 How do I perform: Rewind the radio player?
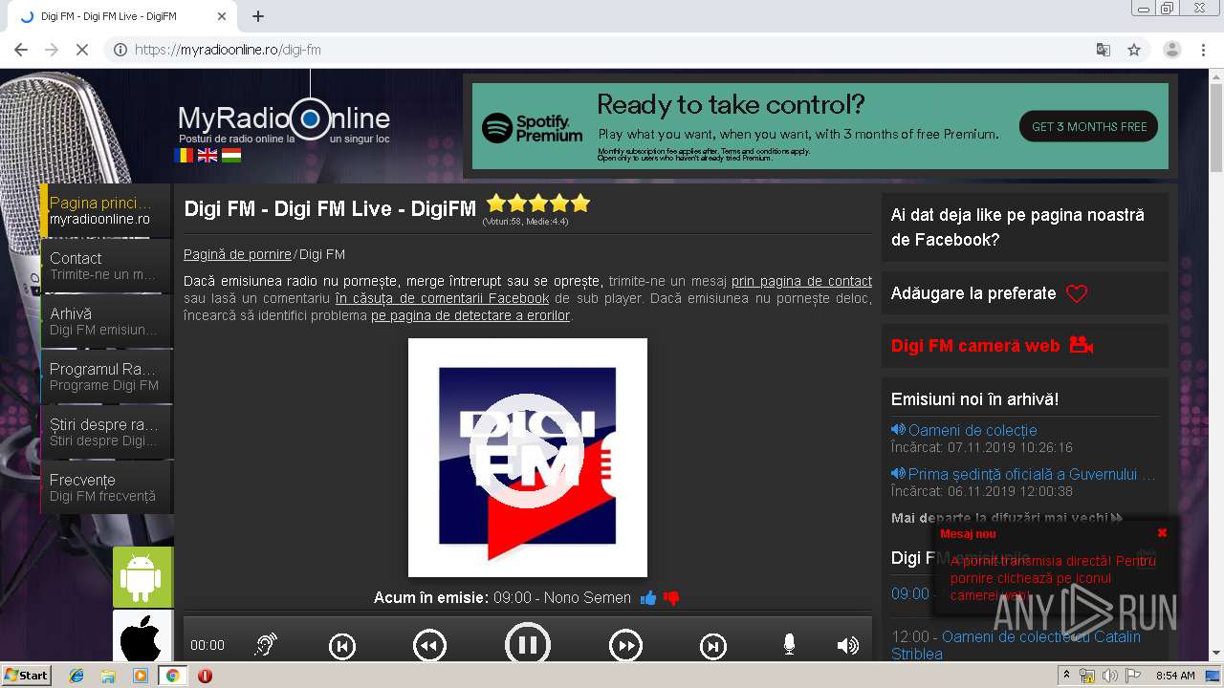point(429,647)
